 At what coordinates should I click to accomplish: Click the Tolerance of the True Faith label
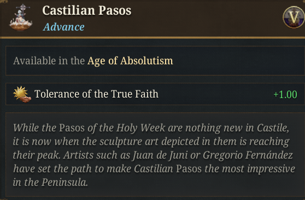click(x=97, y=94)
